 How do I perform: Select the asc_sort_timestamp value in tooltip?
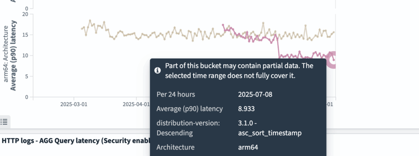pos(270,133)
